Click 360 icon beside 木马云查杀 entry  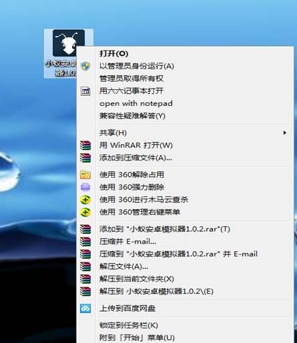[85, 200]
